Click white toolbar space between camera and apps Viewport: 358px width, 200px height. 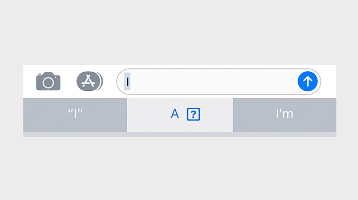(68, 81)
